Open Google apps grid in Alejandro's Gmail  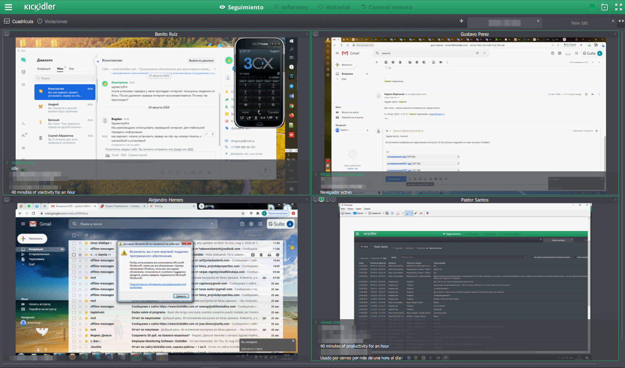[x=260, y=224]
